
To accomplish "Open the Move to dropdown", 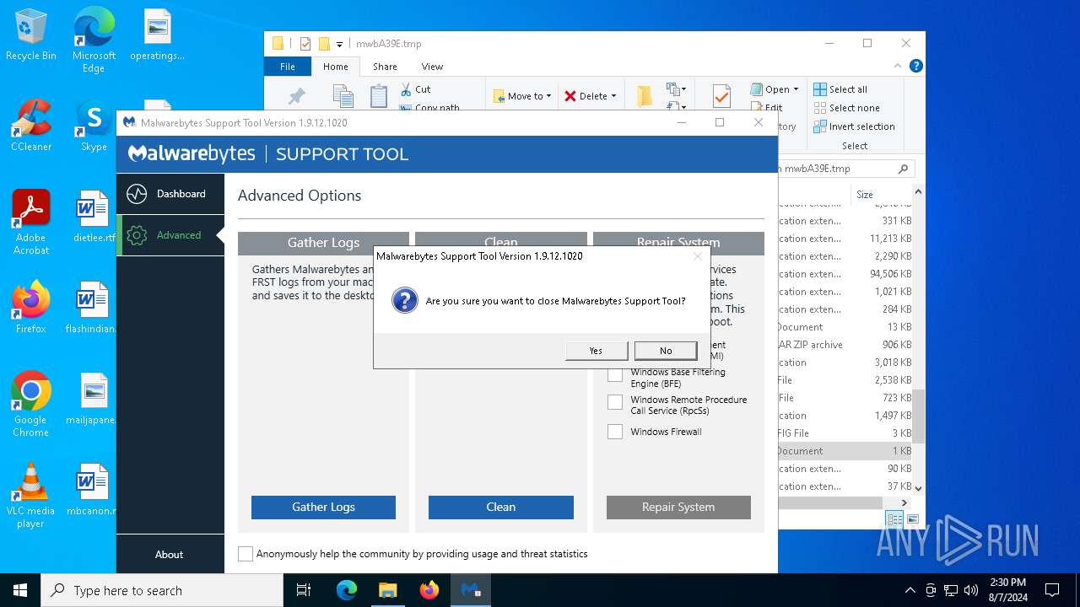I will click(x=522, y=96).
